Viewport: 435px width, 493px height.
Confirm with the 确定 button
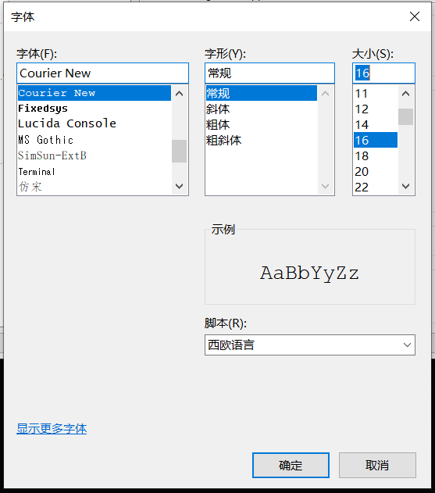(291, 465)
